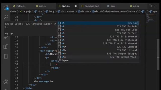
Task: Open the Search sidebar panel
Action: (6, 17)
